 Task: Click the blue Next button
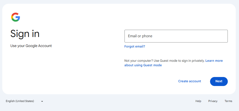(x=219, y=81)
